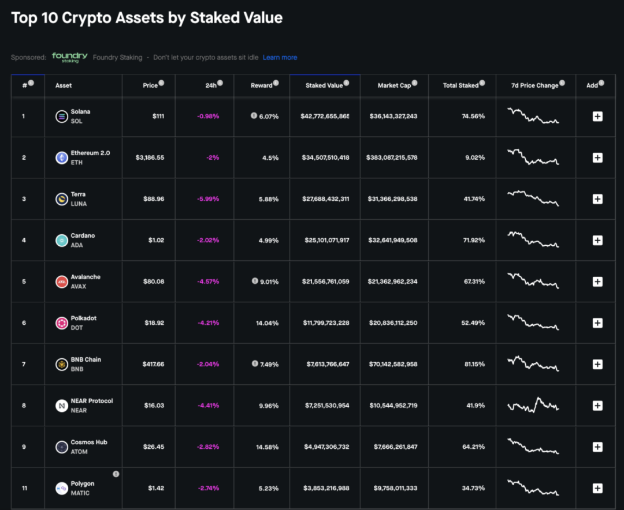Image resolution: width=624 pixels, height=510 pixels.
Task: Click the NEAR Protocol logo icon
Action: (x=61, y=406)
